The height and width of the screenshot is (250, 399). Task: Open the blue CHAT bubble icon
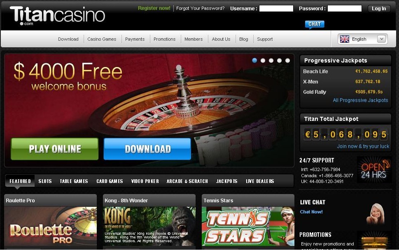coord(315,24)
